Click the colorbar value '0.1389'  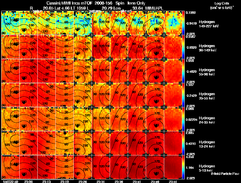(x=191, y=13)
